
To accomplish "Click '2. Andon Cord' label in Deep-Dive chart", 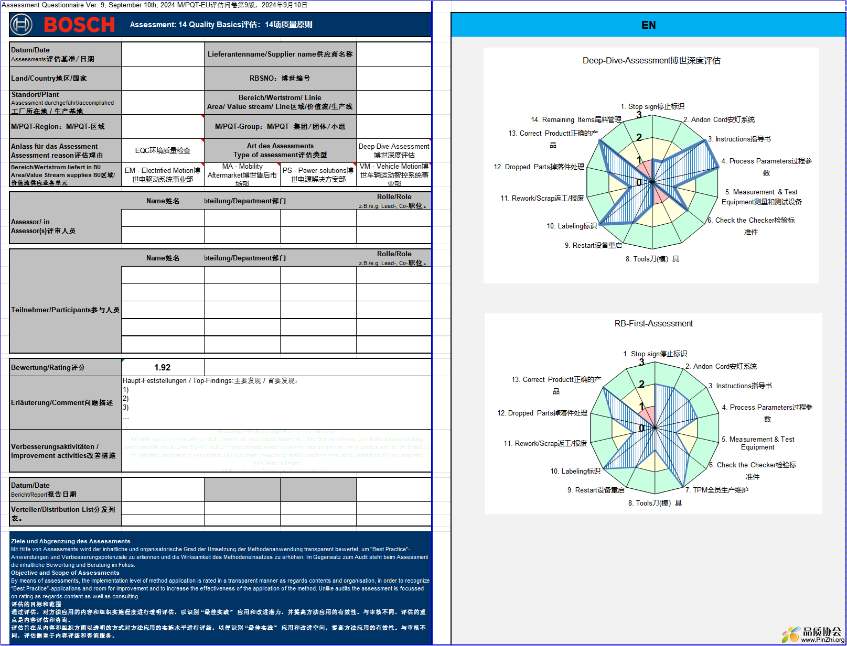I will coord(719,119).
